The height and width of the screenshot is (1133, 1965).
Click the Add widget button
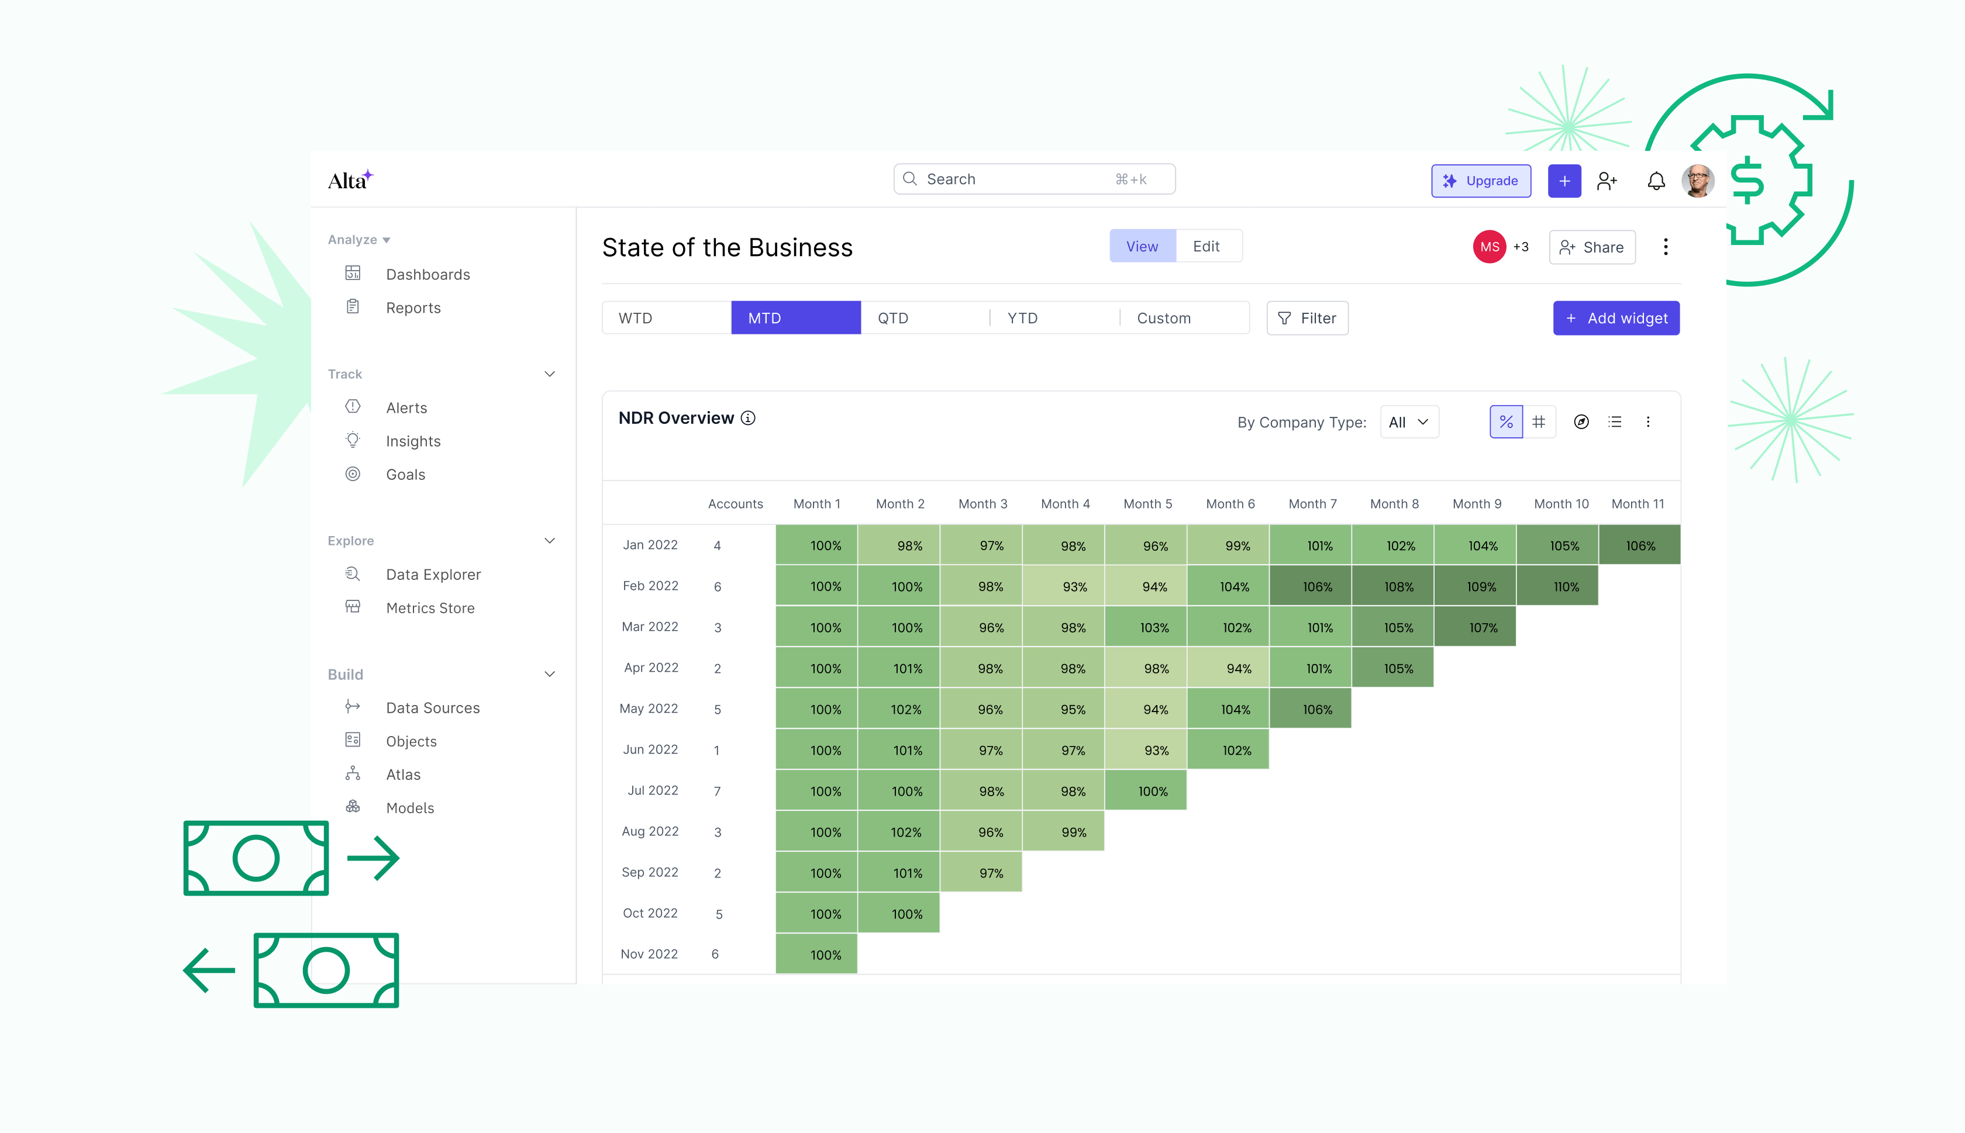[x=1616, y=317]
